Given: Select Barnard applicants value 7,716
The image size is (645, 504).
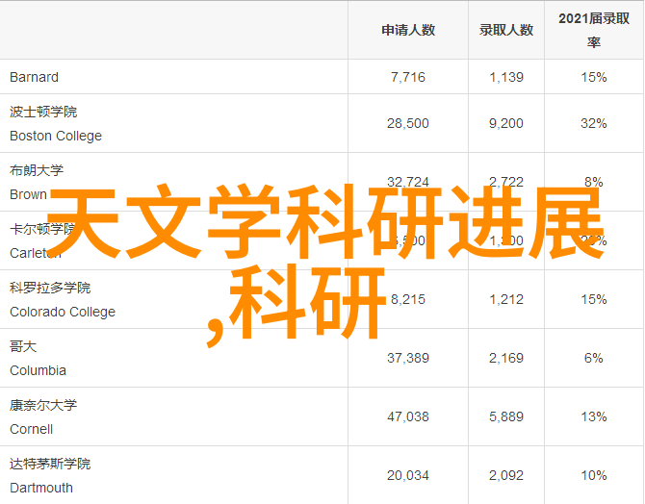Looking at the screenshot, I should (408, 77).
